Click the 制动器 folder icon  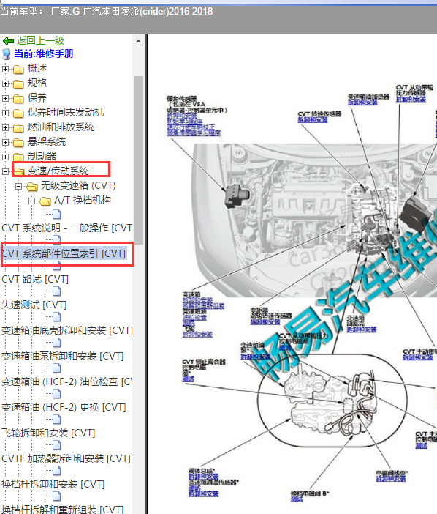[18, 157]
